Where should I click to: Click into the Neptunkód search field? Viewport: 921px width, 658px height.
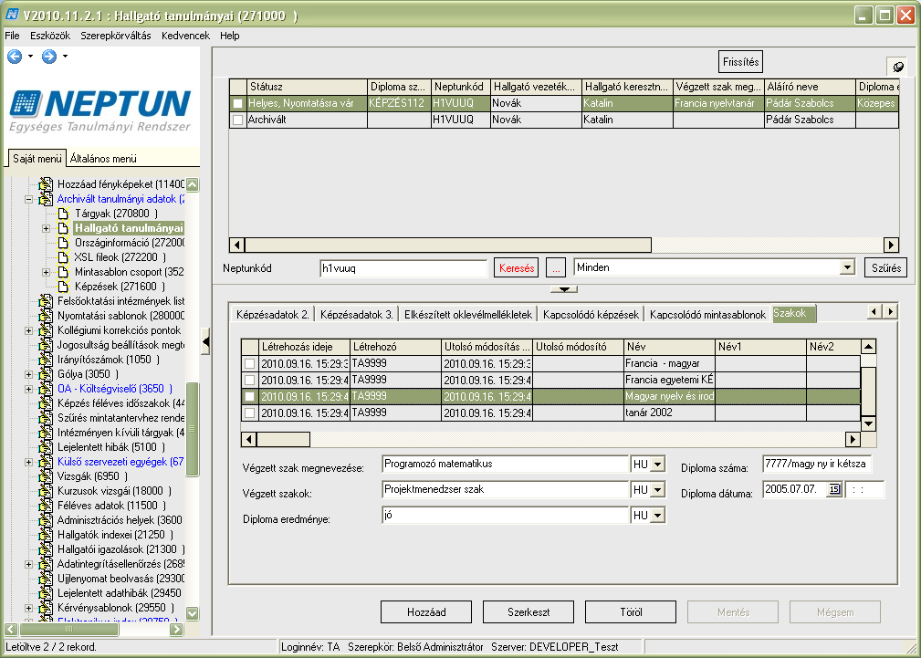(x=403, y=268)
